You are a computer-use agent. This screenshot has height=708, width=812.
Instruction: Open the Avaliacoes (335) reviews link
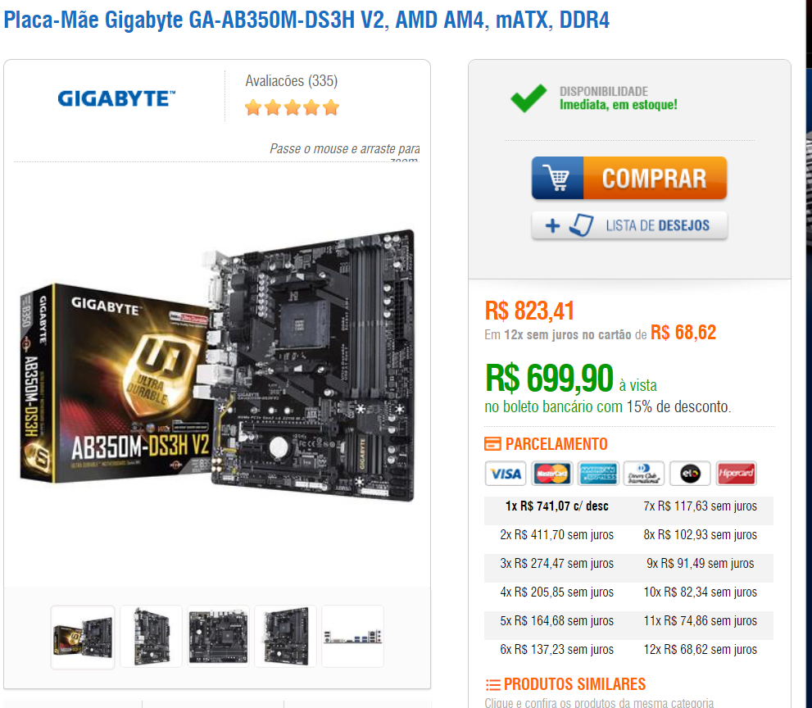(x=292, y=81)
